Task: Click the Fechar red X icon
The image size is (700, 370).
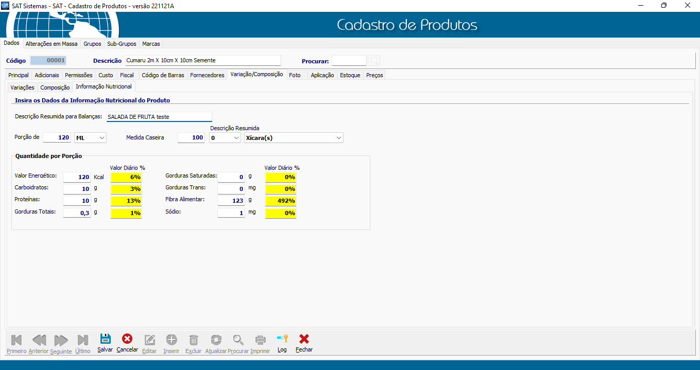Action: click(304, 339)
